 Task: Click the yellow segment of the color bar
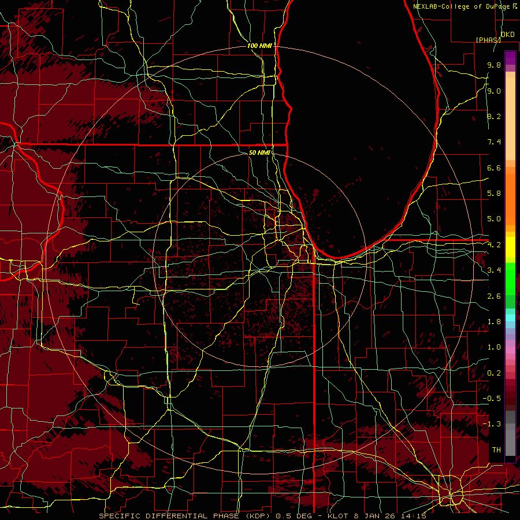pyautogui.click(x=510, y=247)
